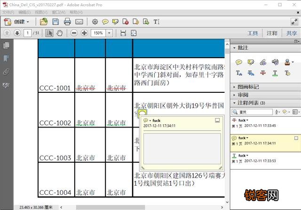Open the Attachments paperclip panel in left sidebar
Screen dimensions: 301x210
coord(6,72)
